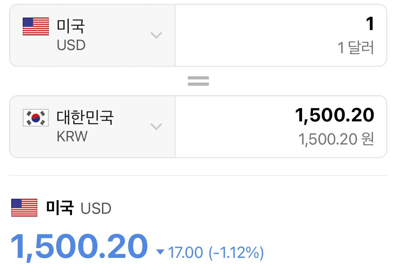Click the large blue 1,500.20 rate
Screen dimensions: 404x275
pos(79,247)
